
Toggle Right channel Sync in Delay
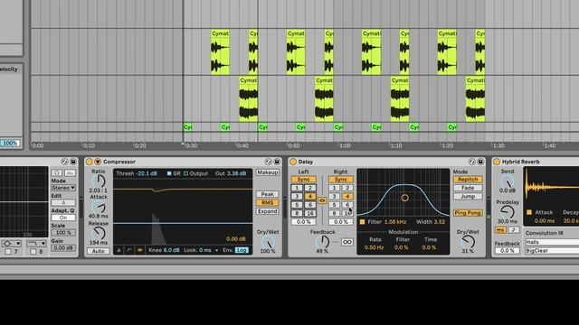pos(340,179)
